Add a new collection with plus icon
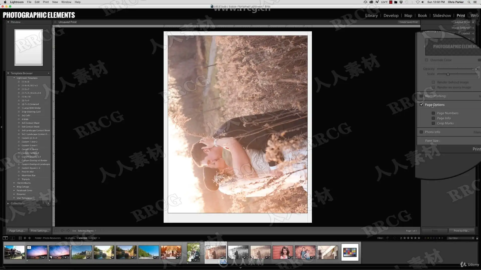 click(49, 203)
